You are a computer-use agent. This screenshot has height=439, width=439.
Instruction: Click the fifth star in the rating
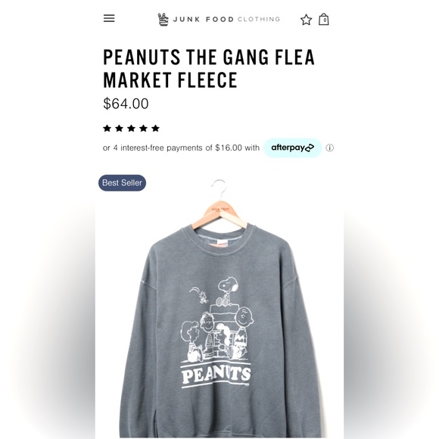pos(155,128)
